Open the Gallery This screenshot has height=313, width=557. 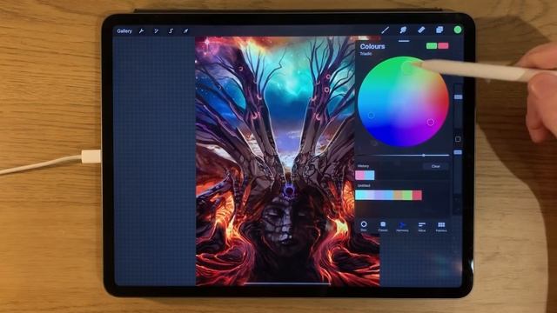(x=124, y=31)
